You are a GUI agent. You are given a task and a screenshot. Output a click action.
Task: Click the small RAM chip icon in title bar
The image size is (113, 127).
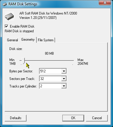(5, 4)
